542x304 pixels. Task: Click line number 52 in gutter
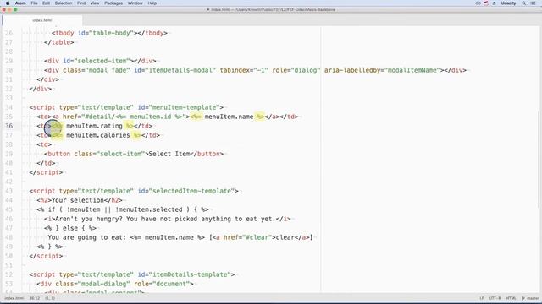pyautogui.click(x=9, y=274)
